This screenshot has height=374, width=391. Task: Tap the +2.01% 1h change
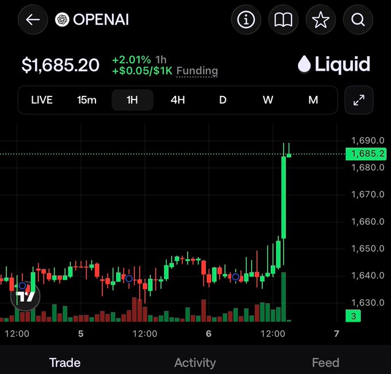point(139,60)
